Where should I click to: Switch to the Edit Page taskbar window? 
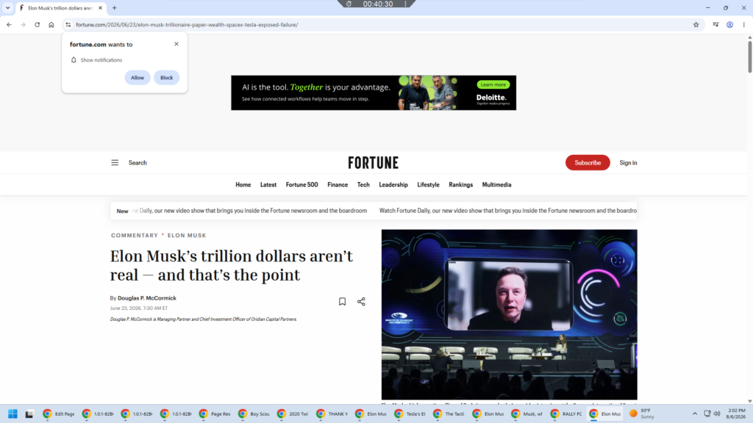[x=59, y=413]
